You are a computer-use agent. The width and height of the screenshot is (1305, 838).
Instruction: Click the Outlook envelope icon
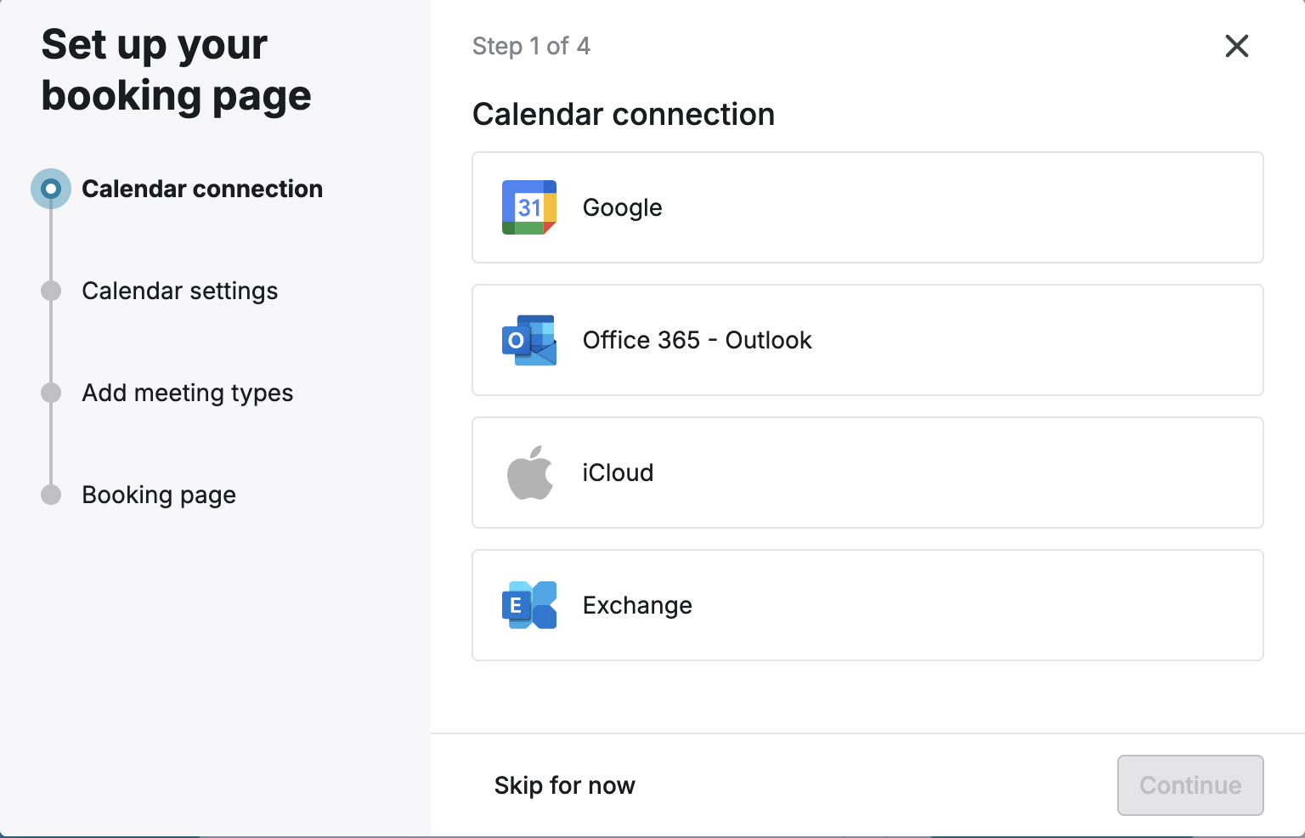point(528,340)
